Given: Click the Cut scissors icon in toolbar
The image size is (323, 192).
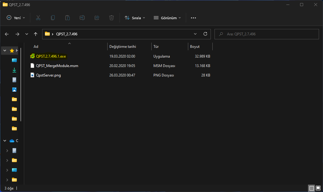Looking at the screenshot, I should click(x=38, y=18).
